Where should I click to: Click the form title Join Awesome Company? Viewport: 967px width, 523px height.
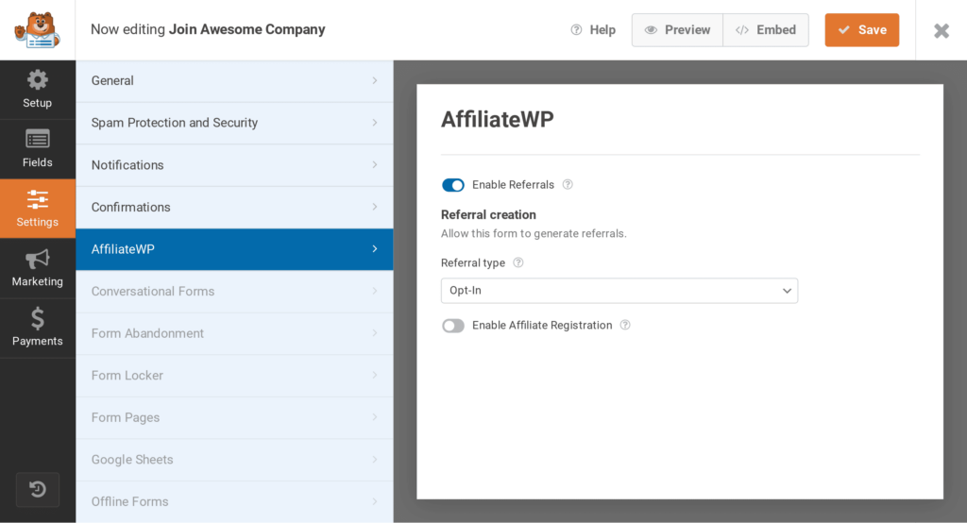(246, 29)
